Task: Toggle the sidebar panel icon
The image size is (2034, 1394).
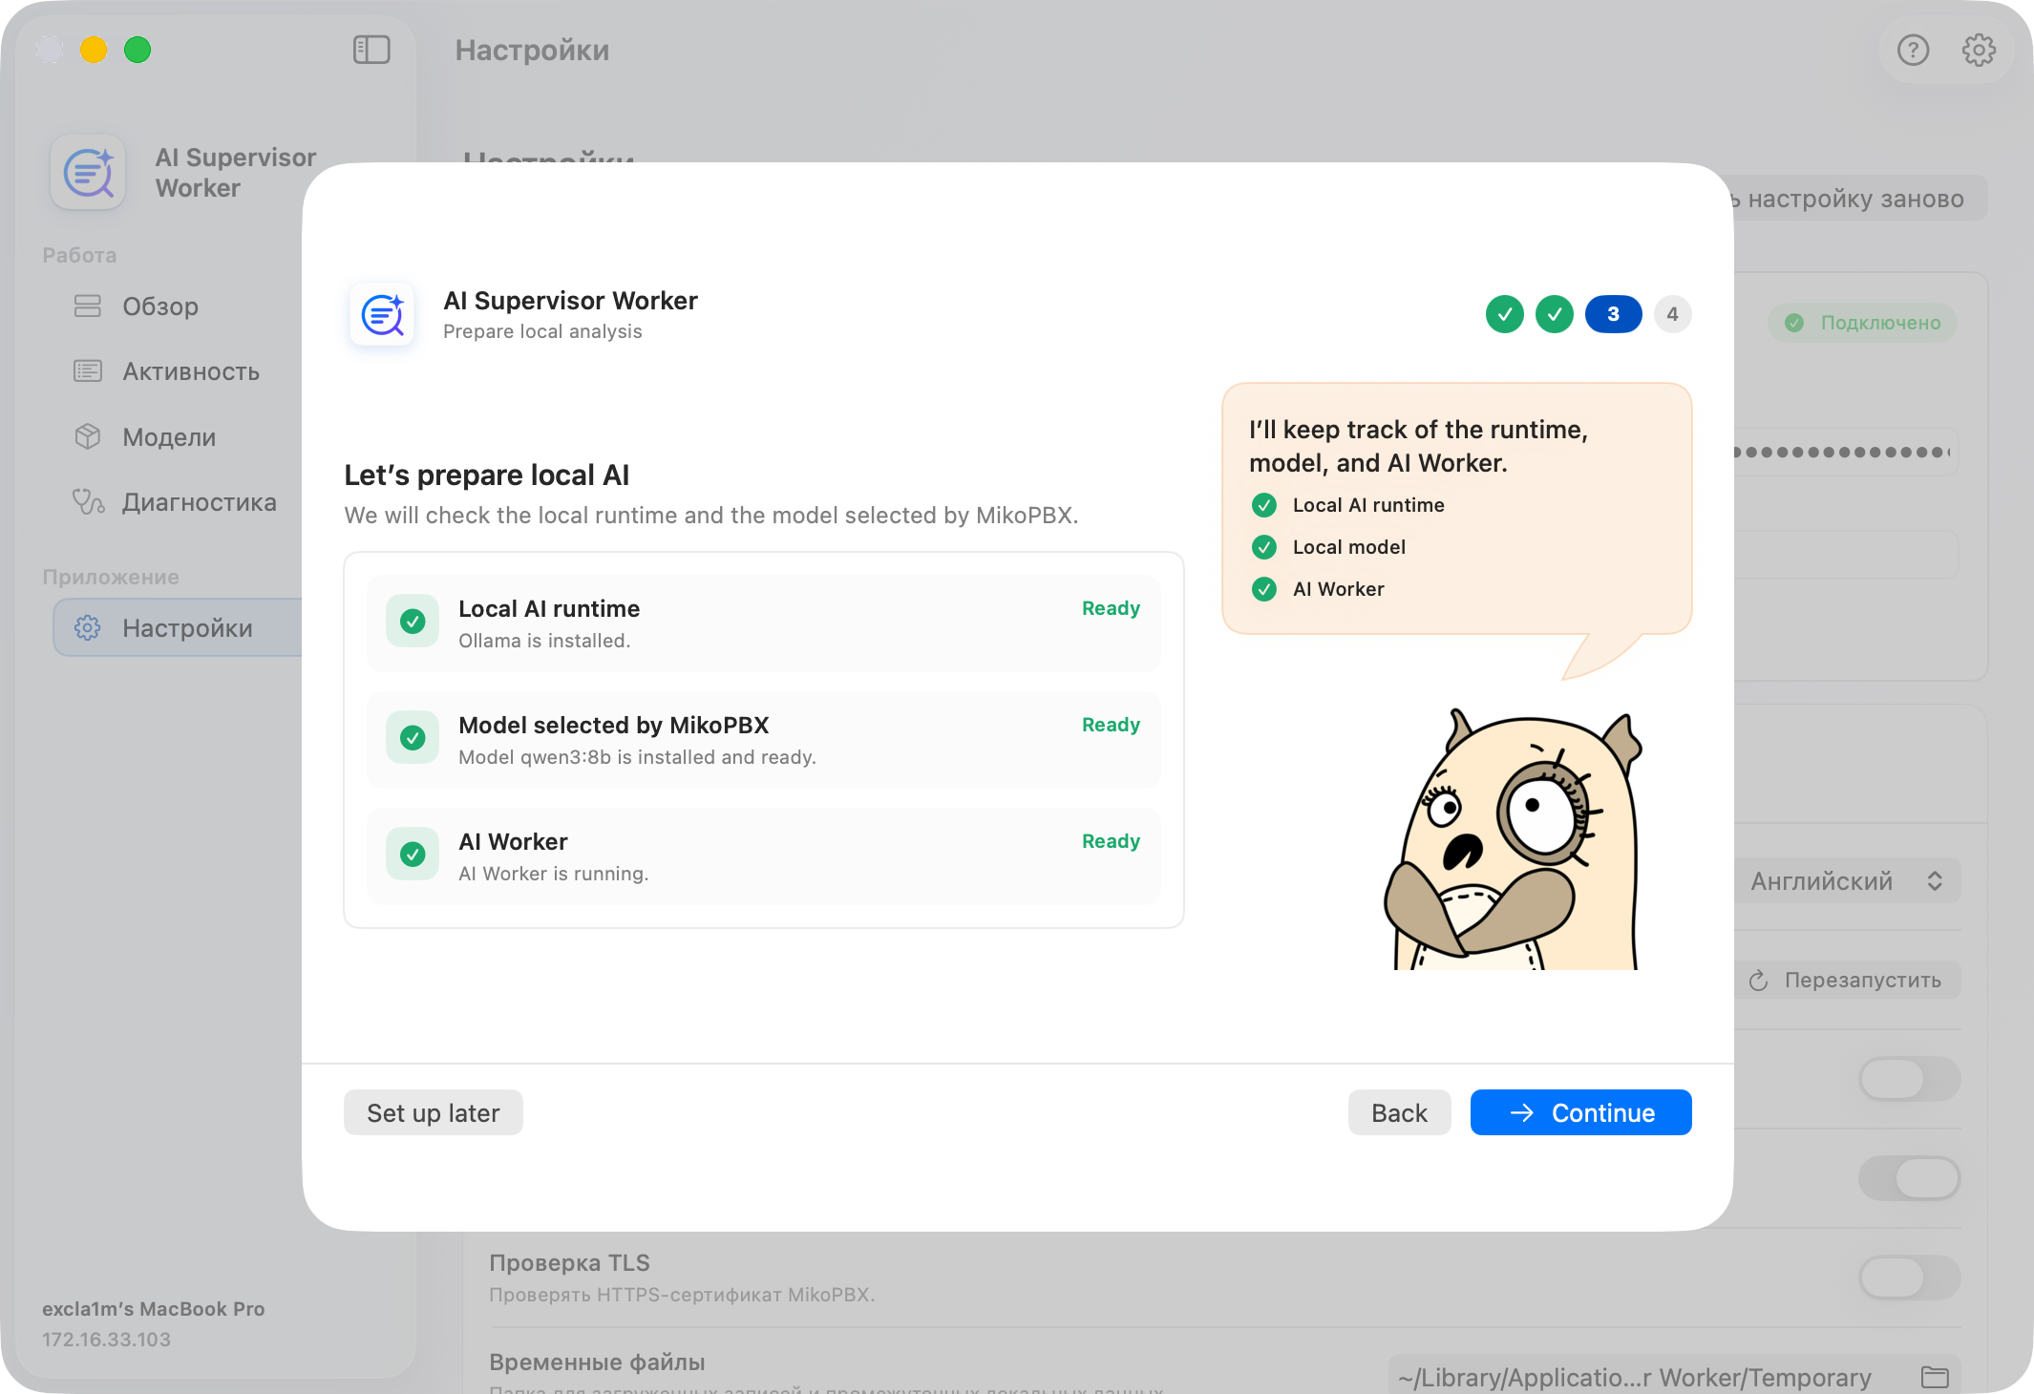Action: click(x=371, y=50)
